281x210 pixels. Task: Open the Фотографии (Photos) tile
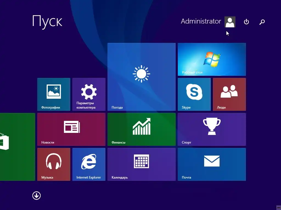click(x=54, y=94)
